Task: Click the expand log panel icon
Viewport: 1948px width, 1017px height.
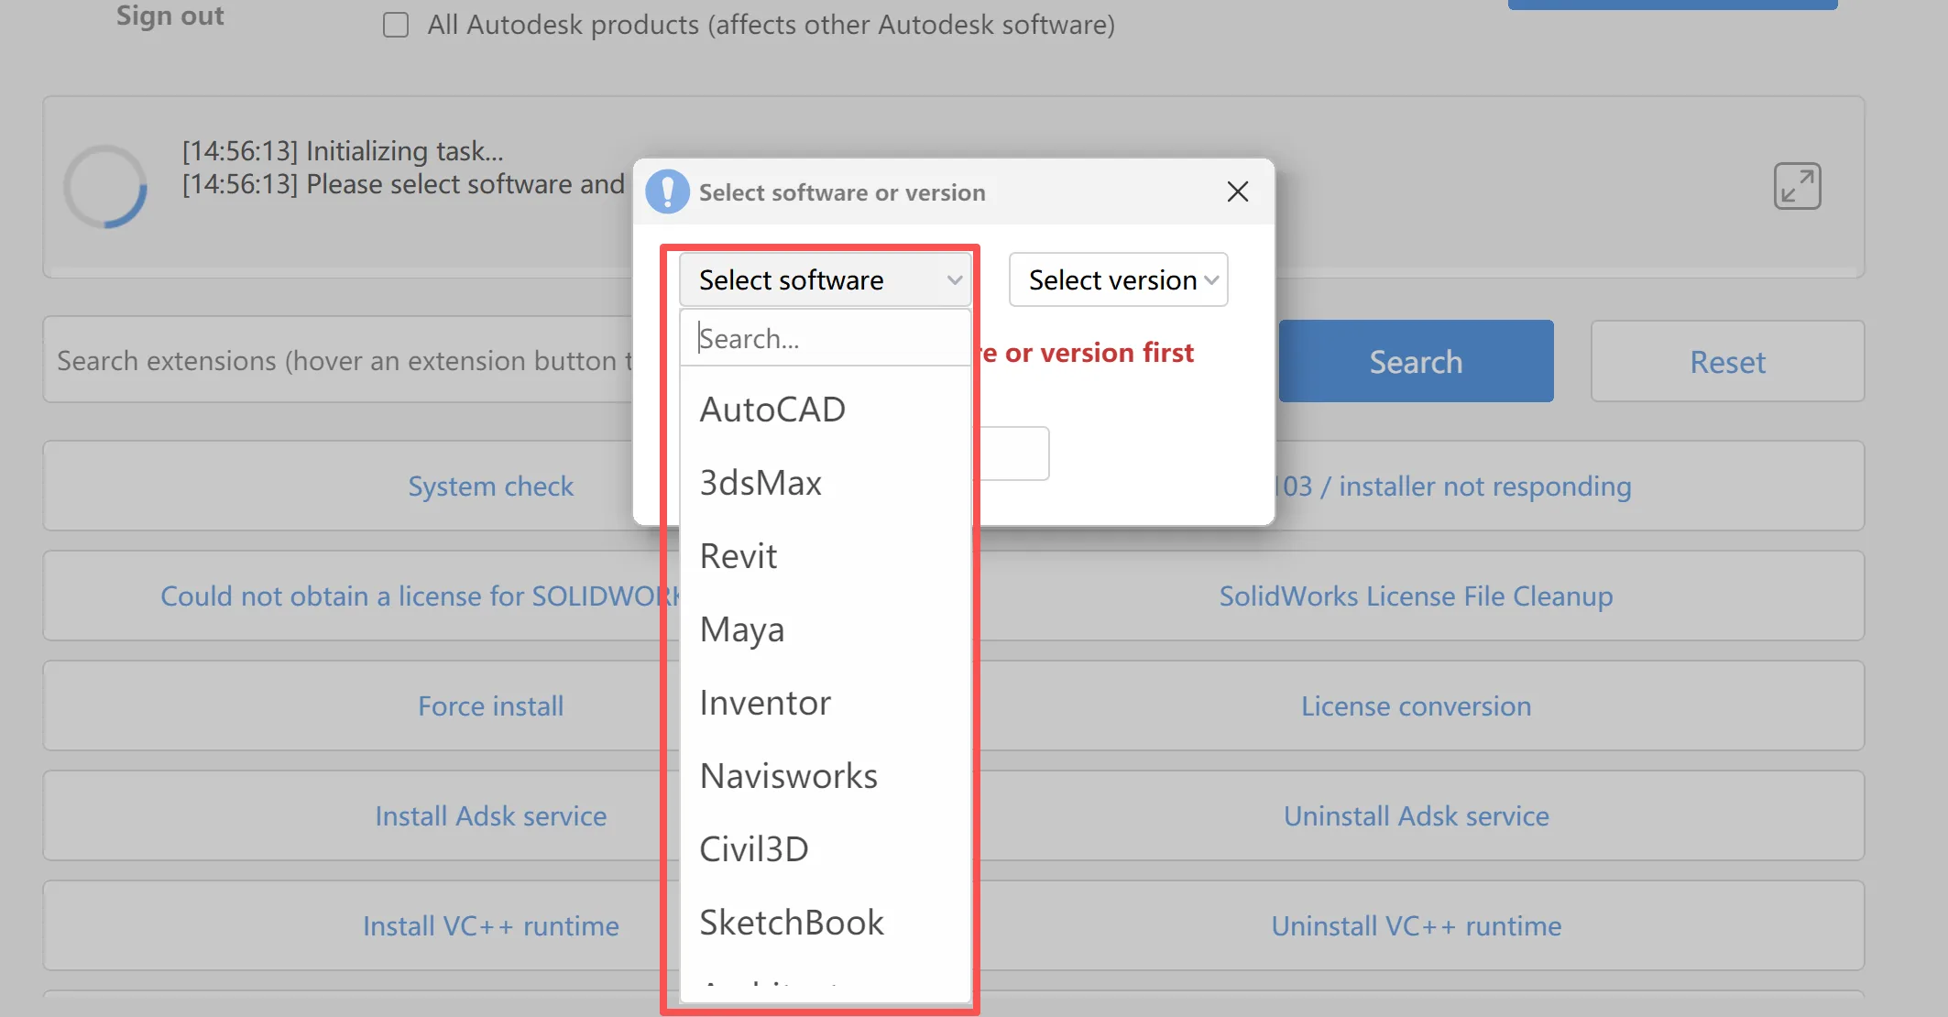Action: click(1796, 187)
